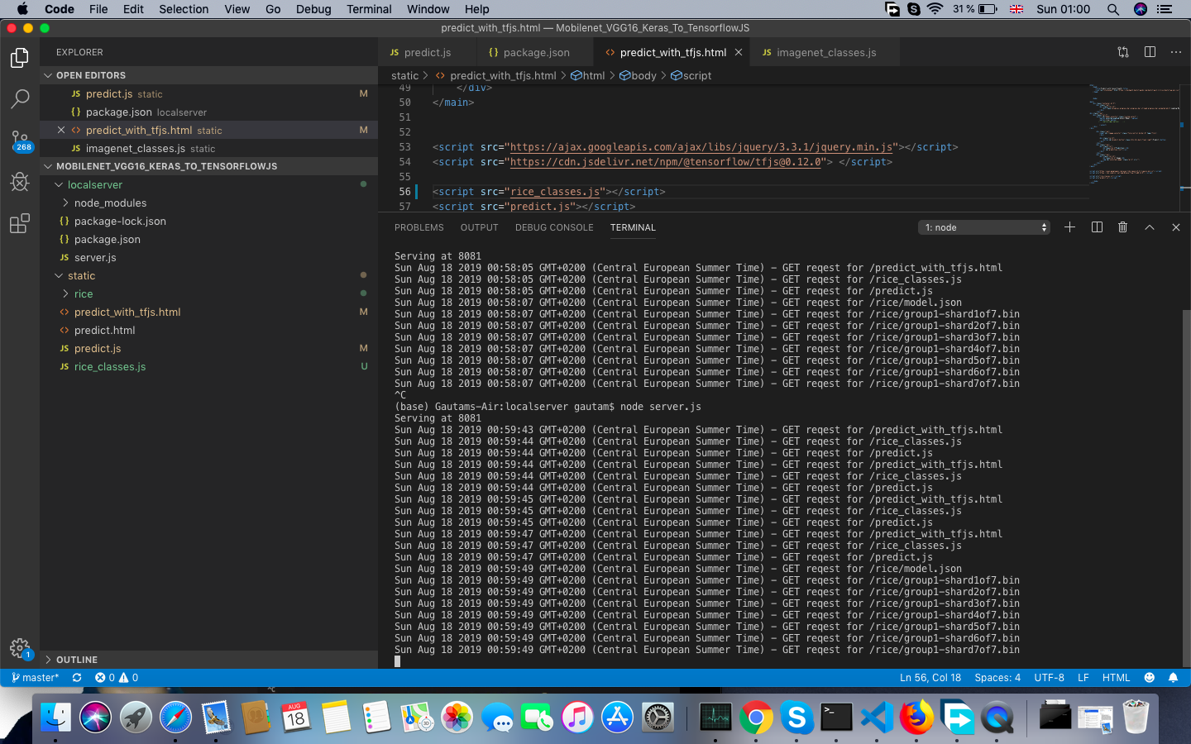Click the split editor icon in the editor toolbar

1150,51
